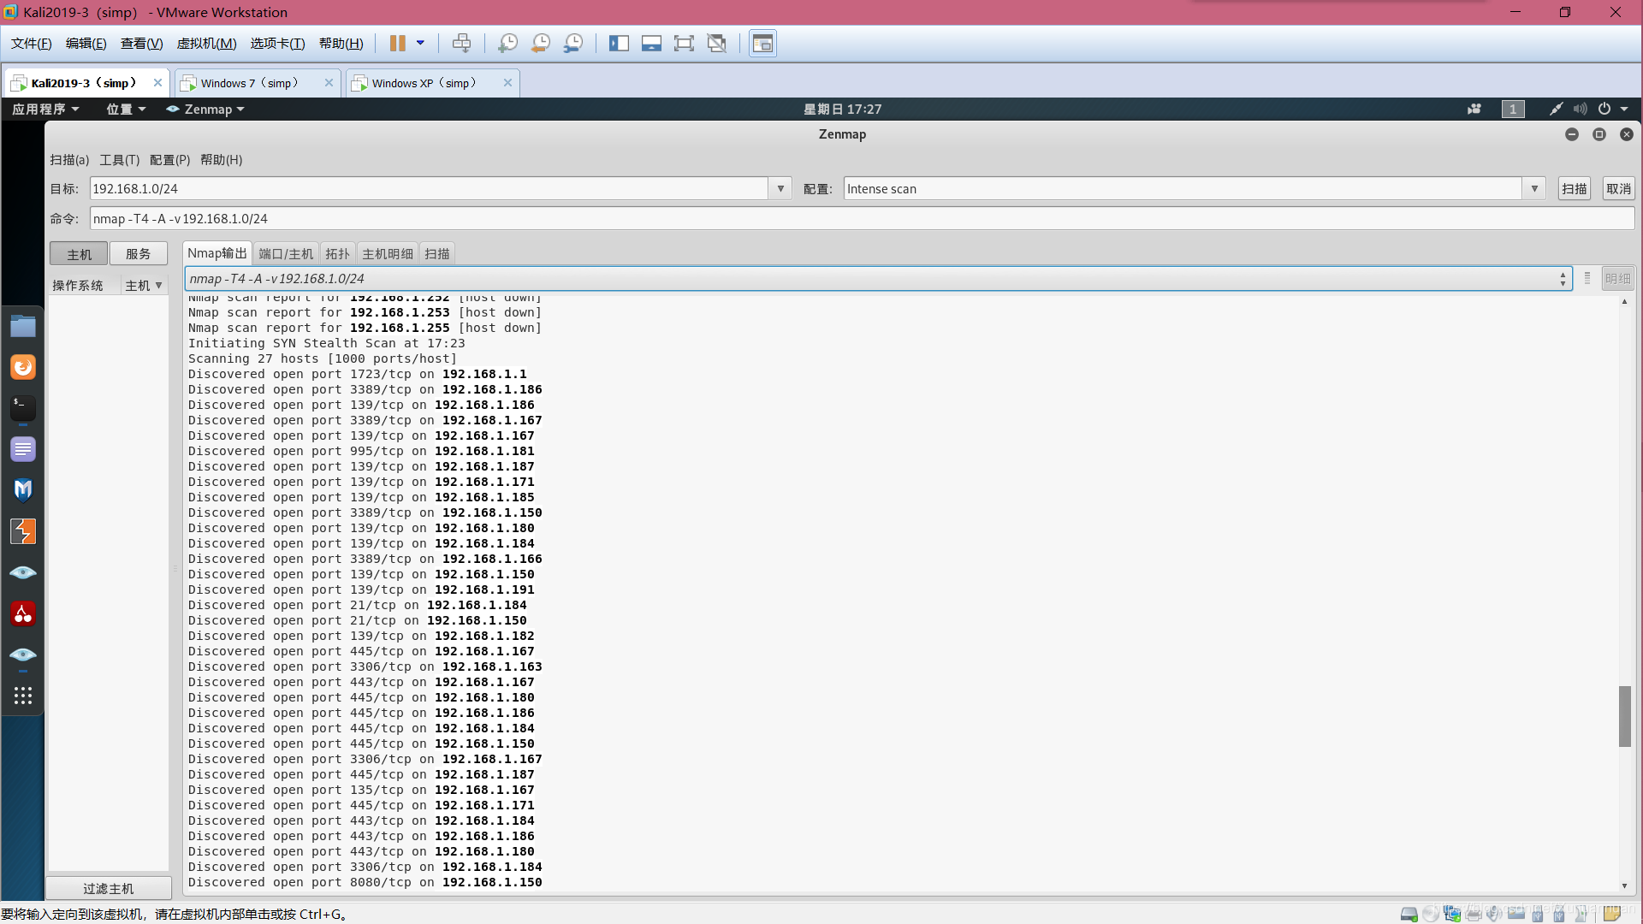Send Ctrl+Alt+Del to the VM

click(x=461, y=43)
